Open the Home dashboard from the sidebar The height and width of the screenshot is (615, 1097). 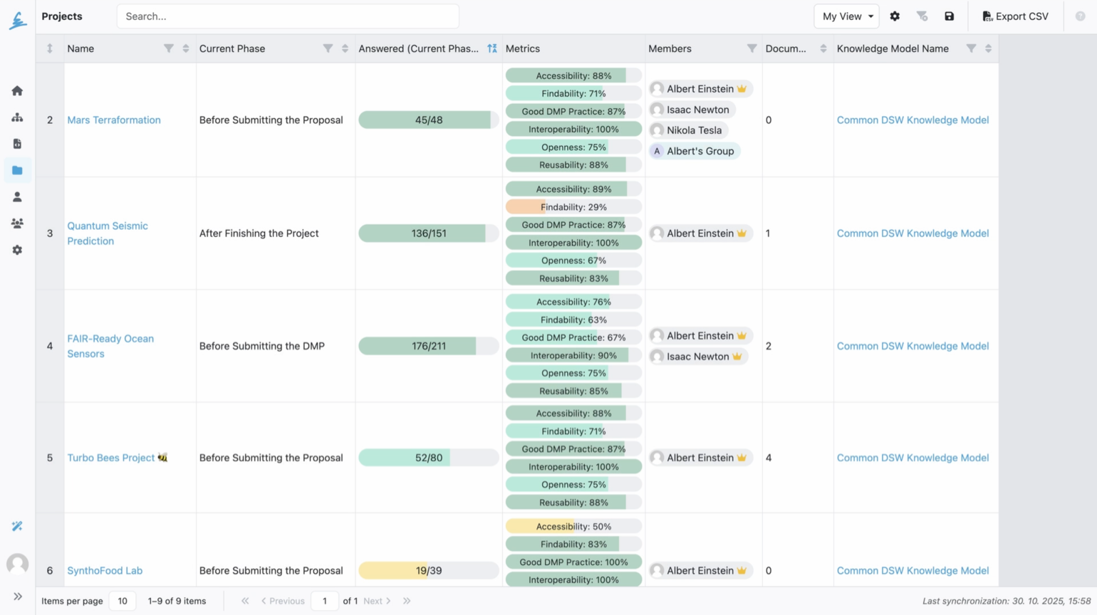click(x=16, y=90)
